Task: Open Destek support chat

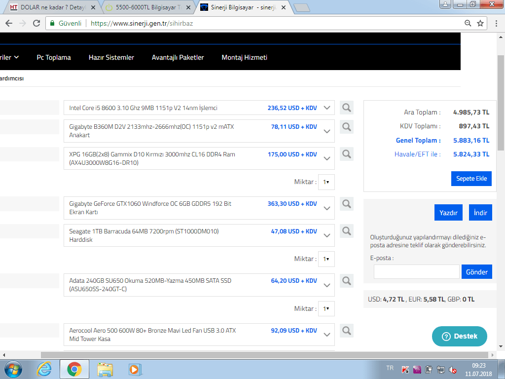Action: pyautogui.click(x=459, y=336)
